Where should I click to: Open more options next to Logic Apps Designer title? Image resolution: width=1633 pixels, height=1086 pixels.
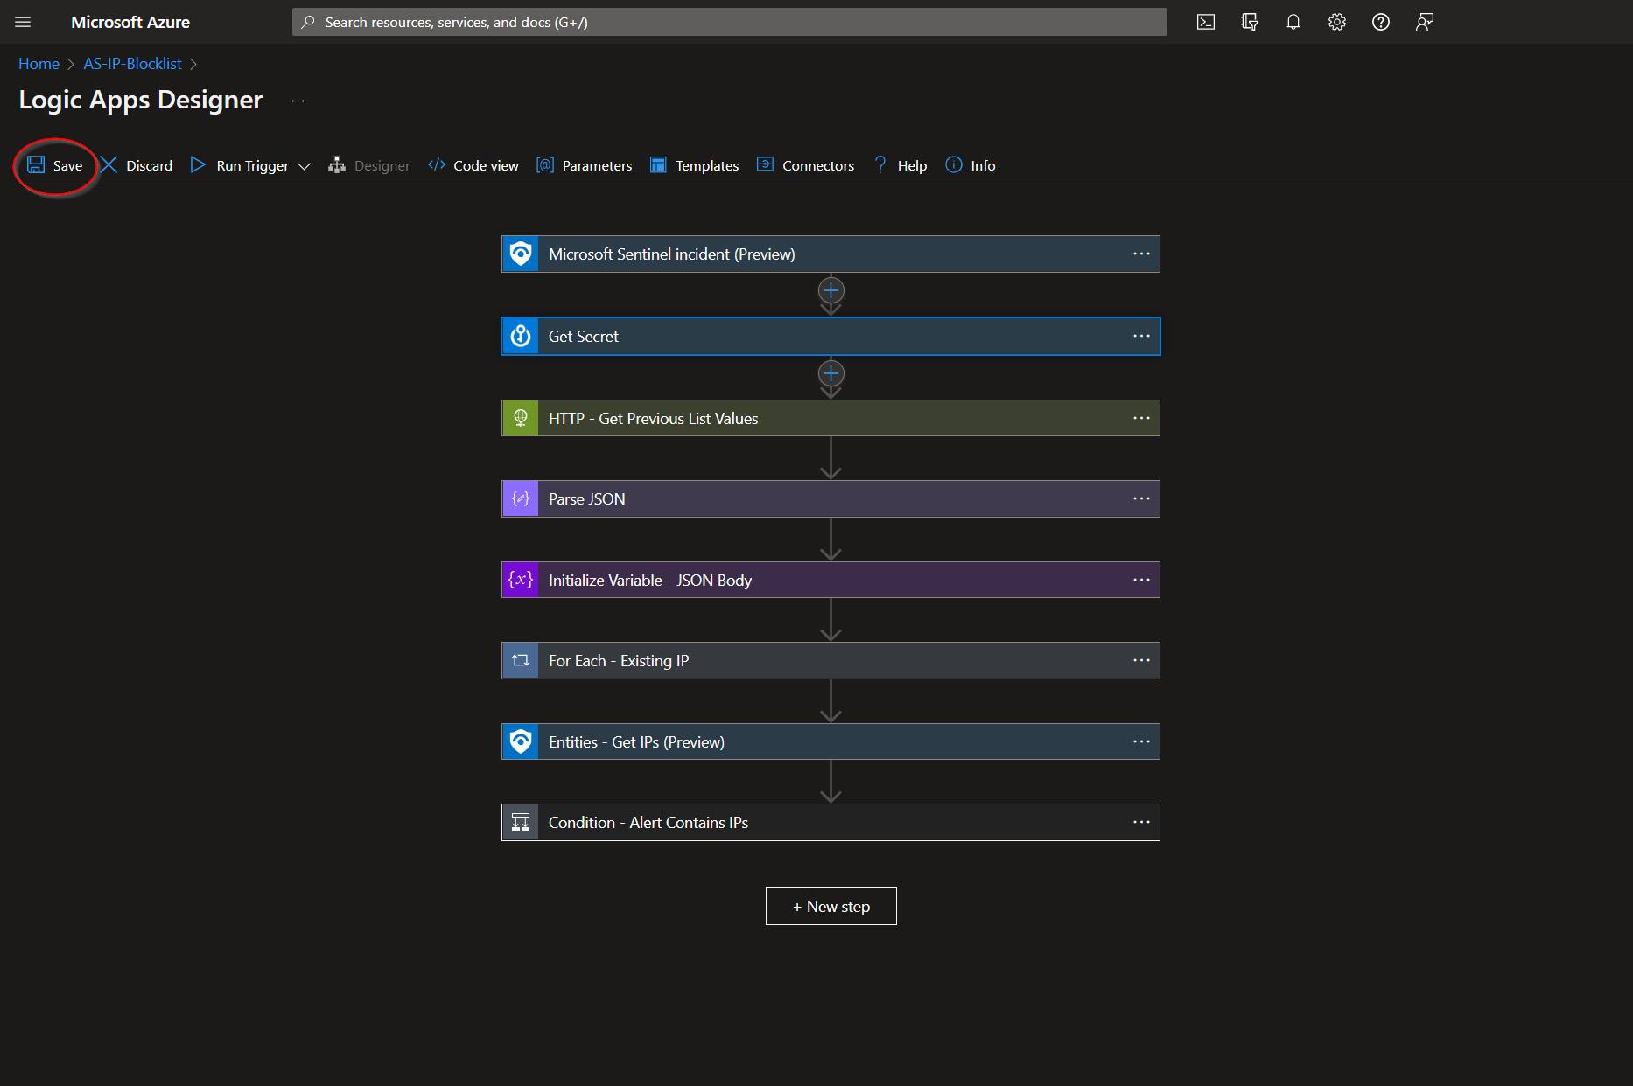(298, 101)
